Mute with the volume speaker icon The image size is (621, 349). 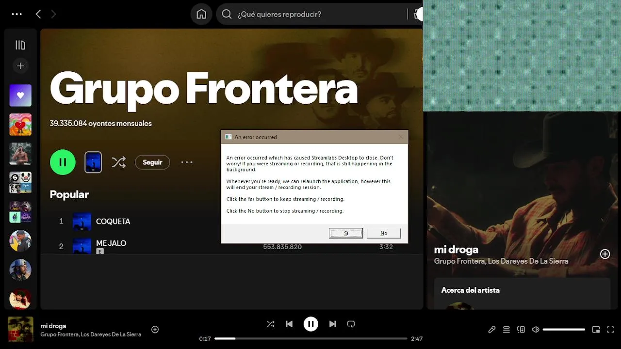536,330
